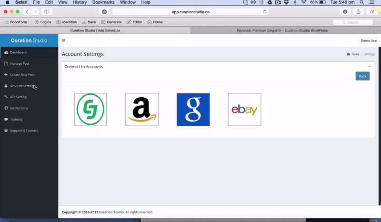Screen dimensions: 381x222
Task: Select the Curation Studio Add Schedule tab
Action: (x=95, y=30)
